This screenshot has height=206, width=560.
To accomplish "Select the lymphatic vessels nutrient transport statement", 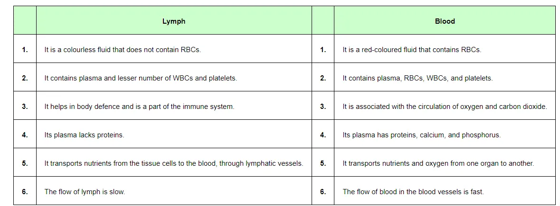I will pyautogui.click(x=174, y=163).
